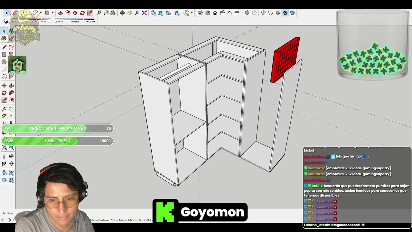Image resolution: width=412 pixels, height=232 pixels.
Task: Select the arrow Select tool in top toolbar
Action: tap(6, 13)
